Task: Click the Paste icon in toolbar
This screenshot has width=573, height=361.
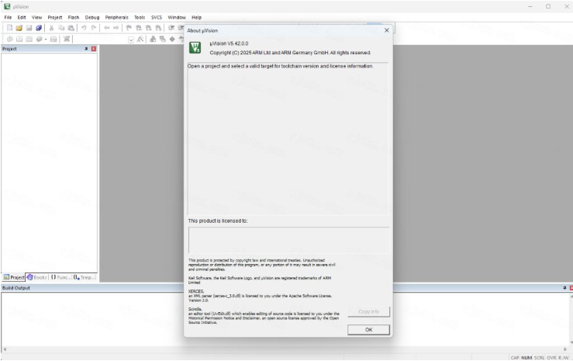Action: pyautogui.click(x=71, y=28)
